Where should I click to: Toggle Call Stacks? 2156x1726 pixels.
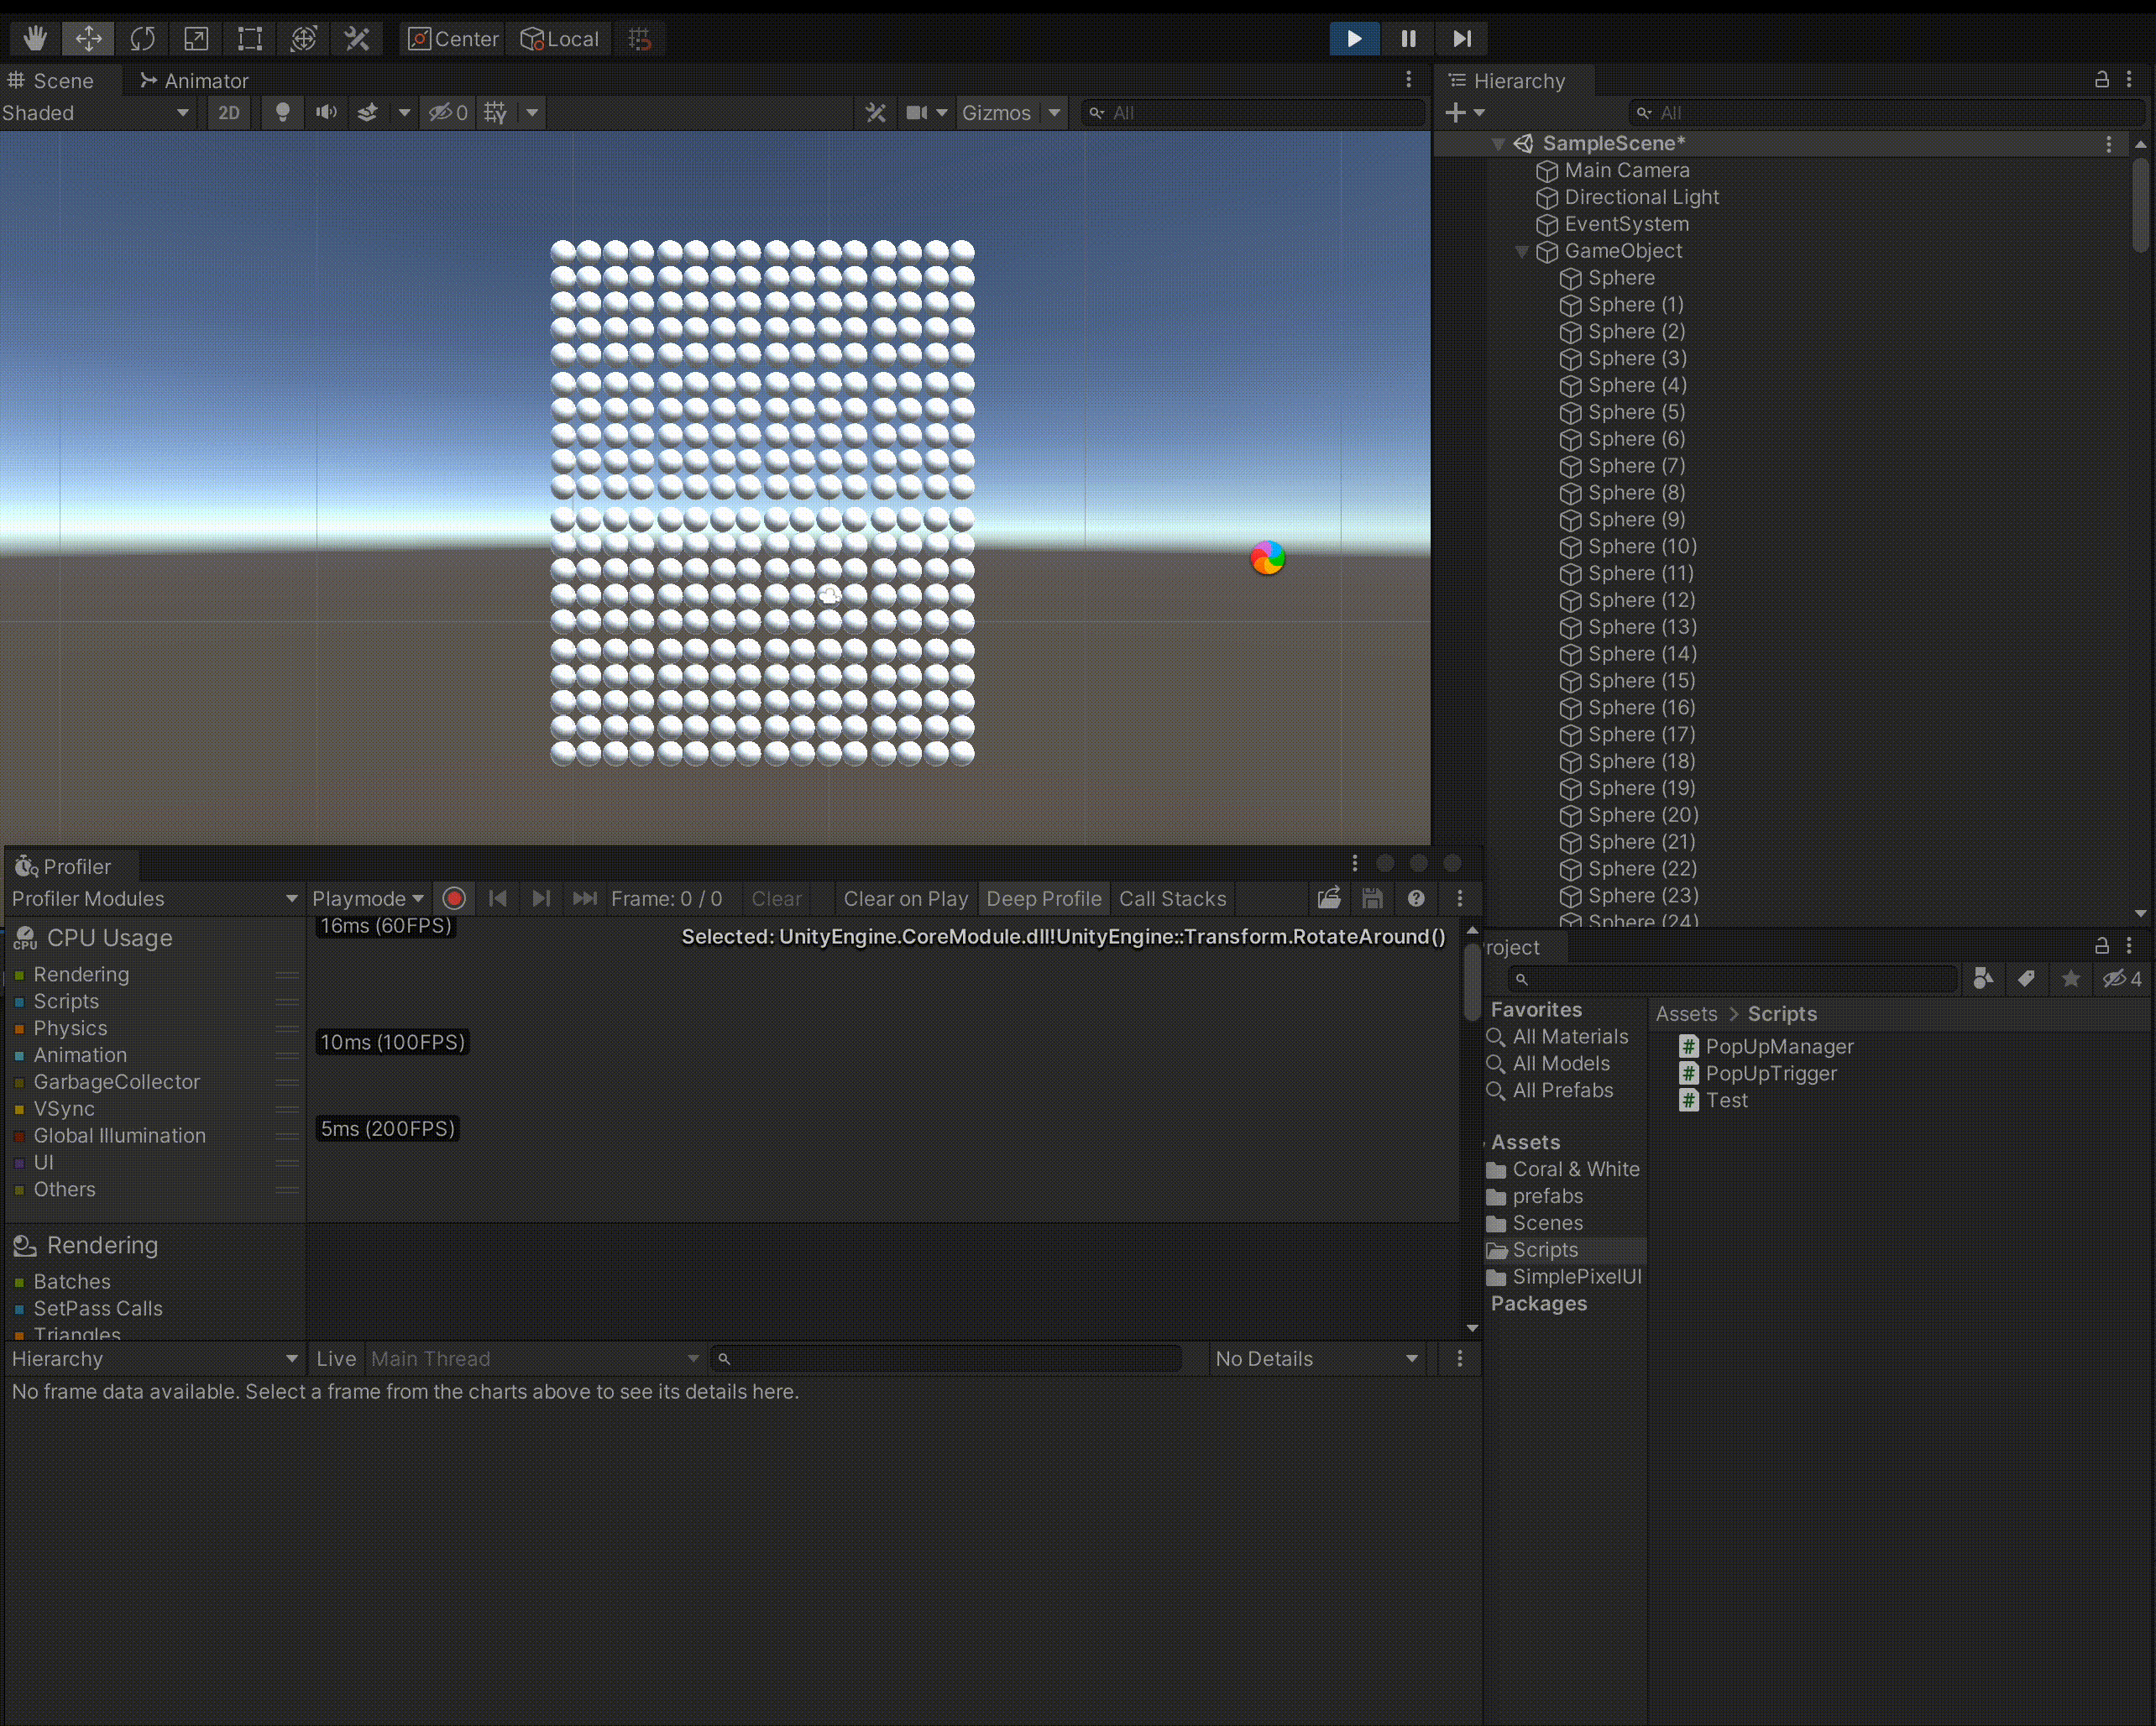click(1172, 899)
